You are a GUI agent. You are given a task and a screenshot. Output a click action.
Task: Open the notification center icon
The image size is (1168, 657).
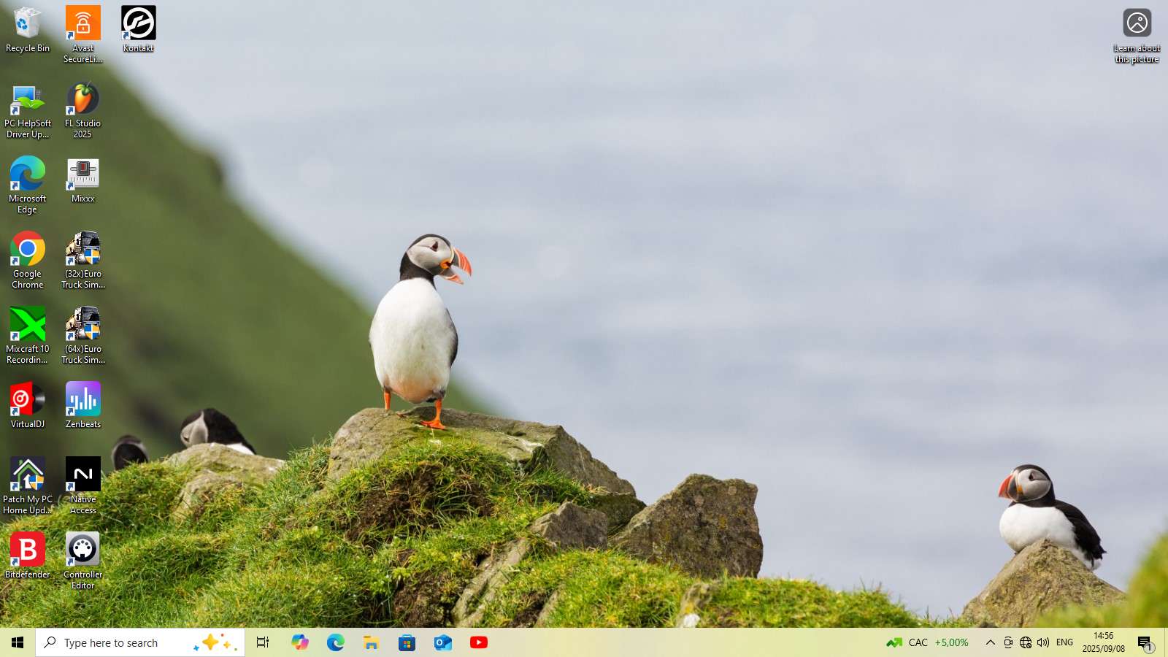(x=1145, y=643)
